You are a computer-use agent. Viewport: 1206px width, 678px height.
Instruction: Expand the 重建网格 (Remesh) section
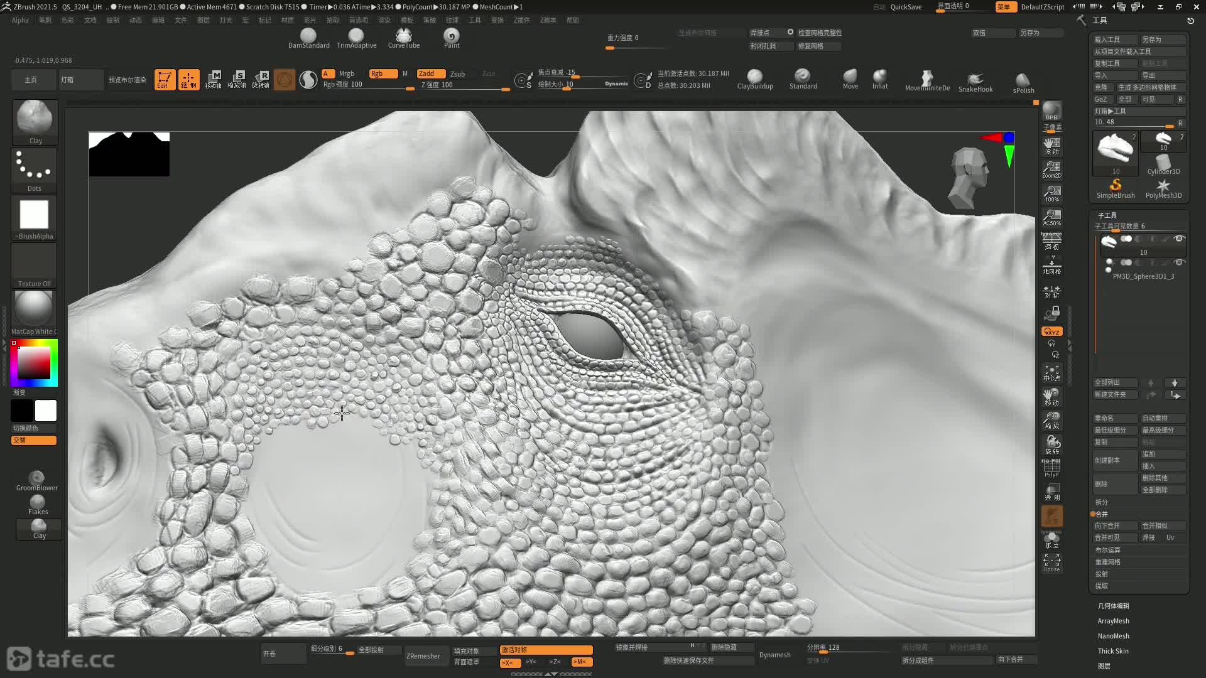(x=1107, y=562)
